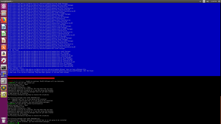221x124 pixels.
Task: Open the disc burner launcher icon
Action: pyautogui.click(x=4, y=88)
